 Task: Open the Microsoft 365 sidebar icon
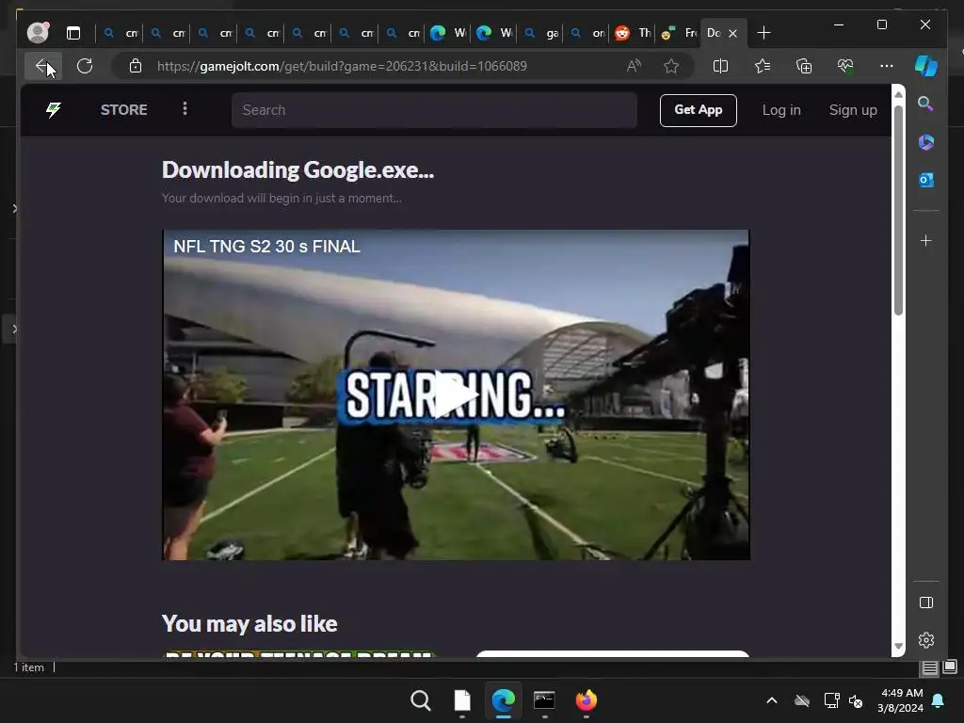click(926, 142)
